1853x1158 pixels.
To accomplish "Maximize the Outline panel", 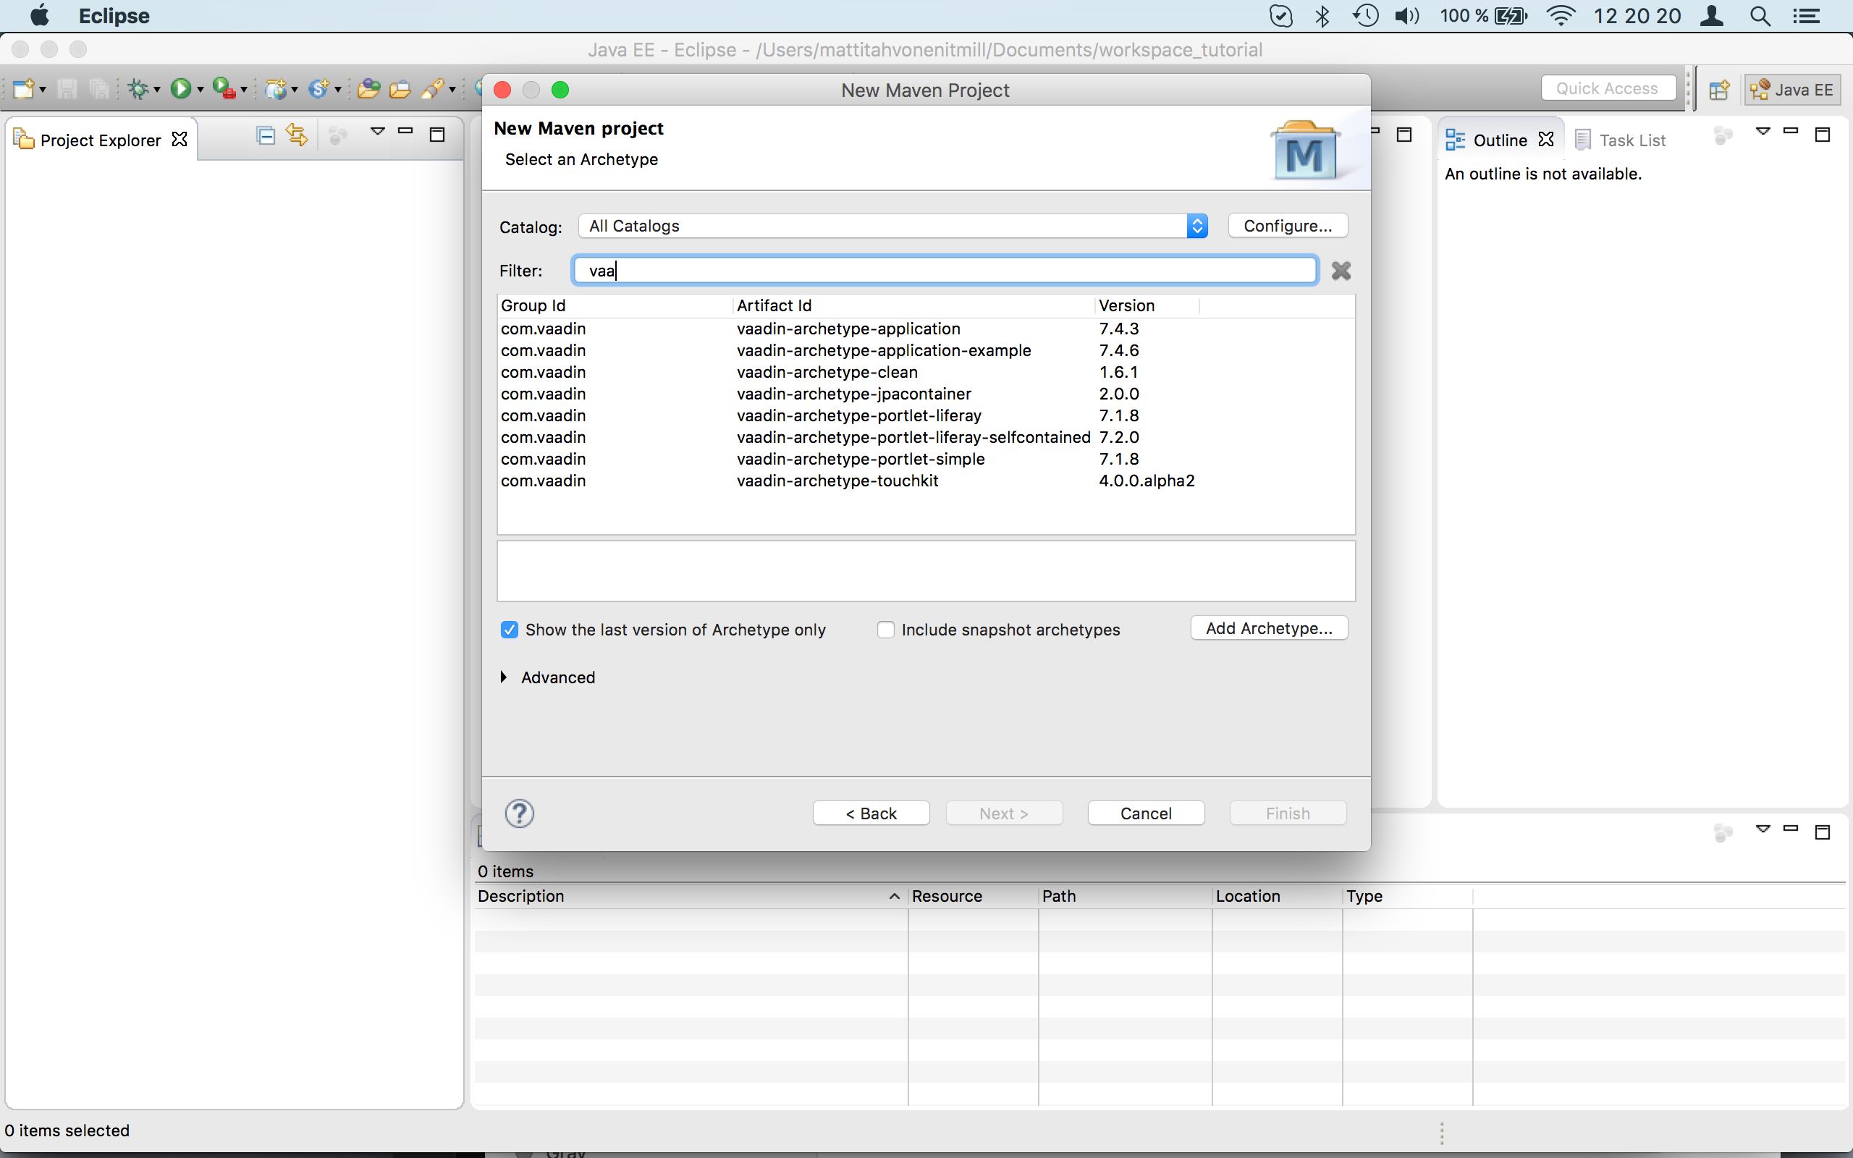I will click(x=1823, y=135).
